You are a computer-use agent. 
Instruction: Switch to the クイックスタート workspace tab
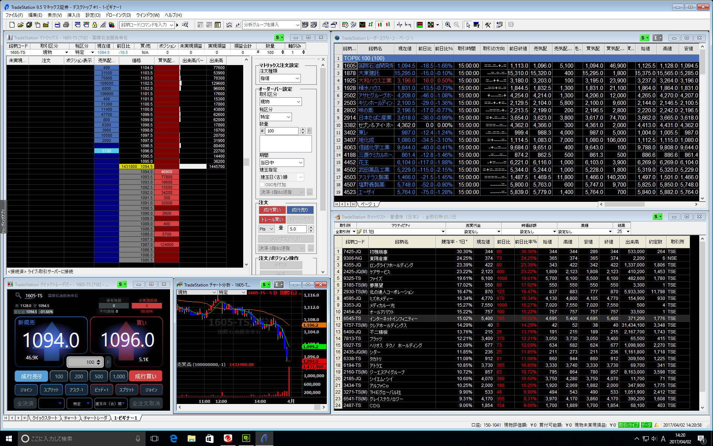tap(45, 418)
